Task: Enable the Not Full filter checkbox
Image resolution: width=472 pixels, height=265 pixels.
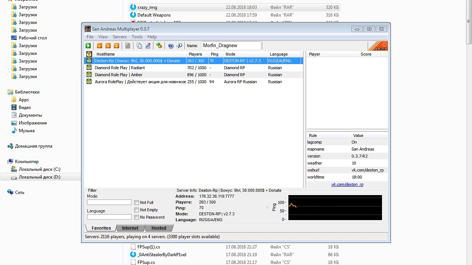Action: (x=137, y=202)
